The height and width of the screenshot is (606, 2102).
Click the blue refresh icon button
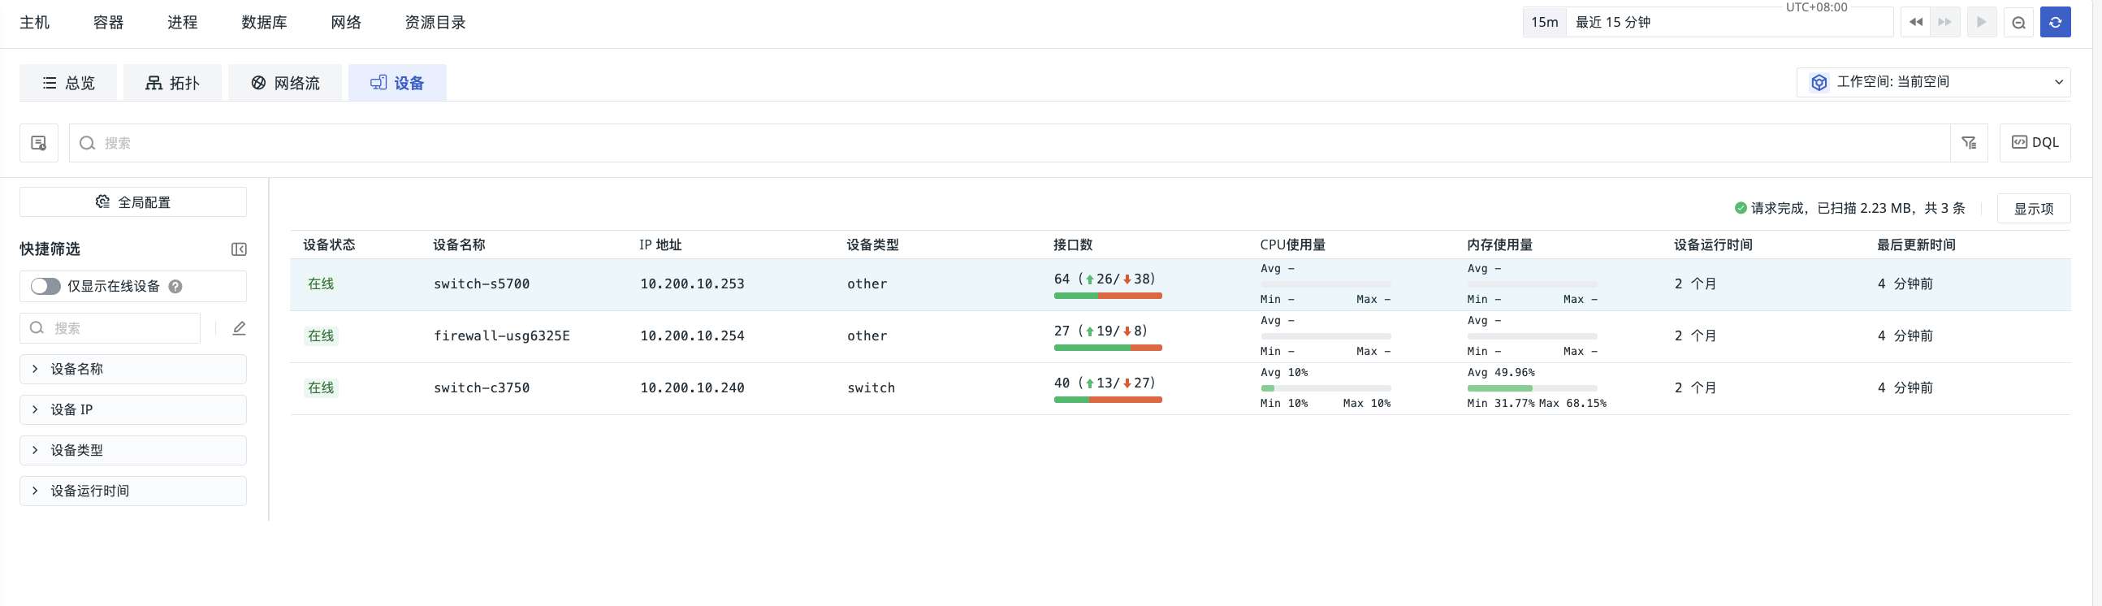click(x=2055, y=22)
